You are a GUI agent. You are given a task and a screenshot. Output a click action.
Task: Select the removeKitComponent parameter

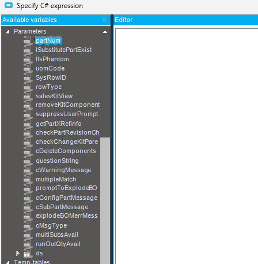(68, 105)
